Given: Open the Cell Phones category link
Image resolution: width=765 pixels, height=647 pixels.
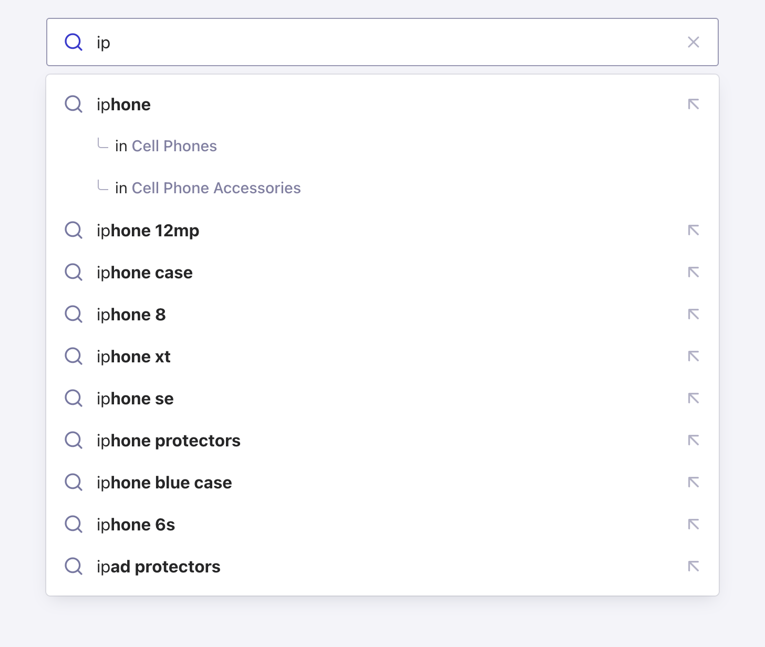Looking at the screenshot, I should pos(174,145).
